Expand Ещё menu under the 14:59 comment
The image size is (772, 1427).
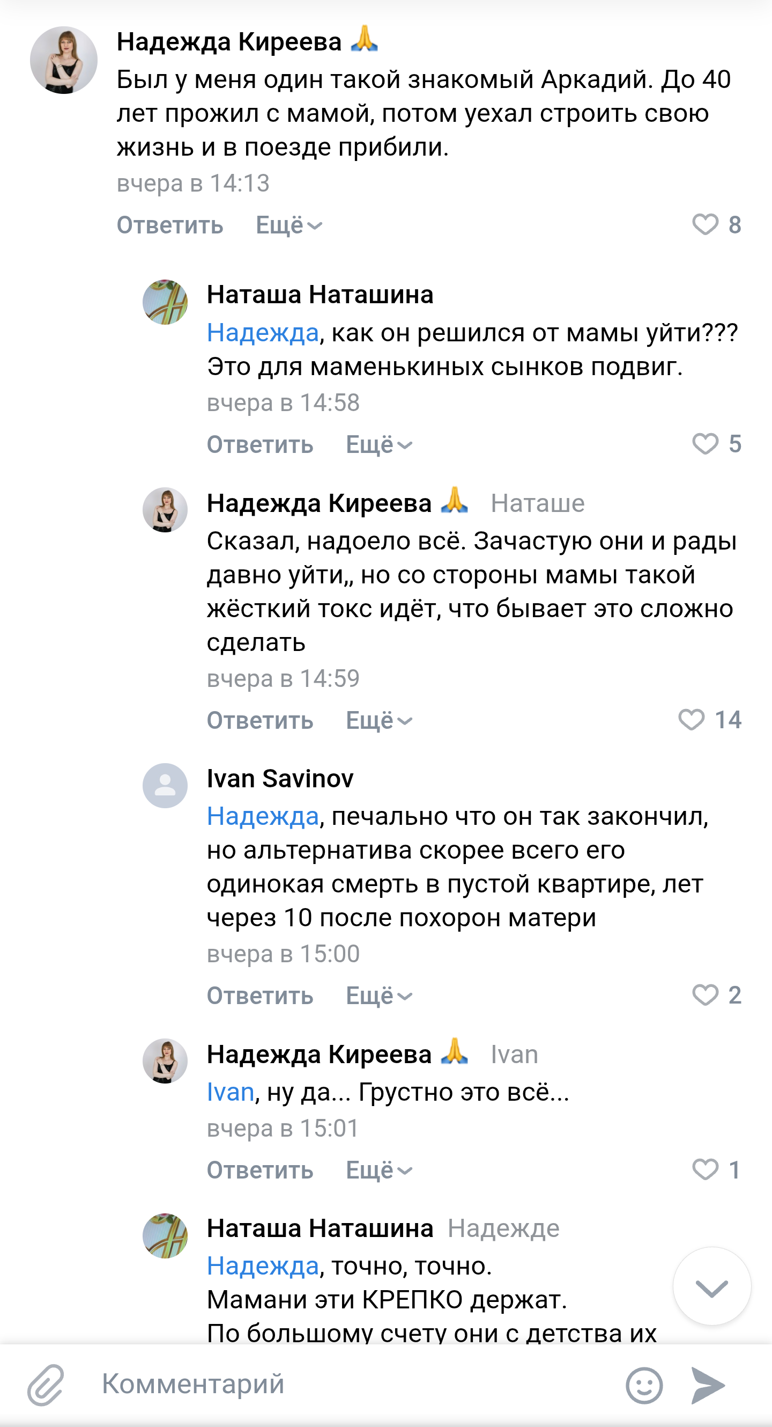click(379, 721)
